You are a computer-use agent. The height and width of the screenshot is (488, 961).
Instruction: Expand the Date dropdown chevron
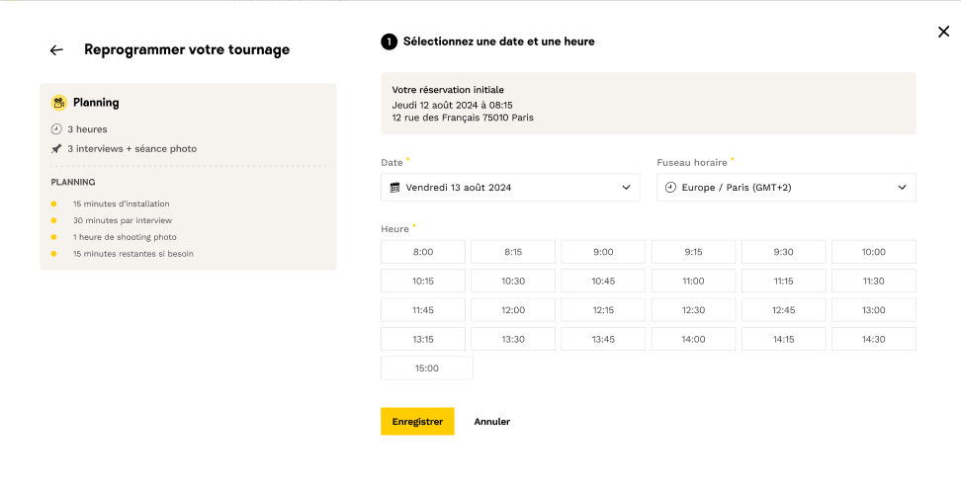point(626,187)
